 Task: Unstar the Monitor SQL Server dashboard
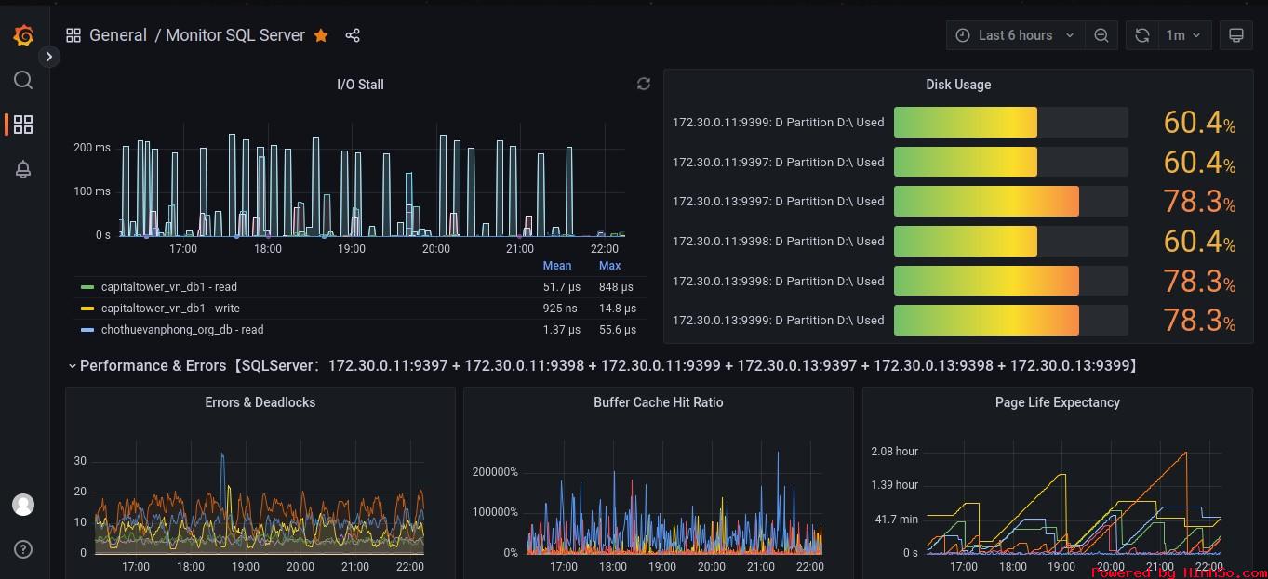pos(321,35)
